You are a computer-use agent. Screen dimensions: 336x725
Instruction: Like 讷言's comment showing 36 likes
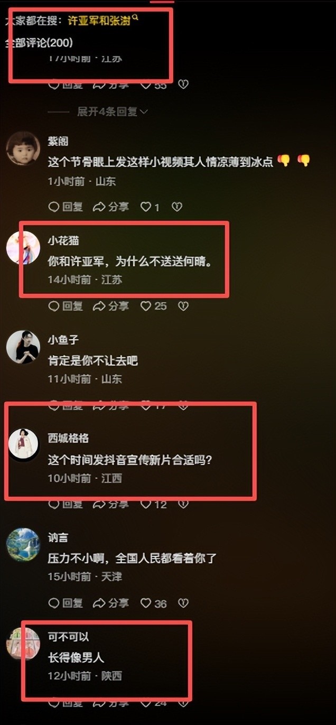click(153, 603)
